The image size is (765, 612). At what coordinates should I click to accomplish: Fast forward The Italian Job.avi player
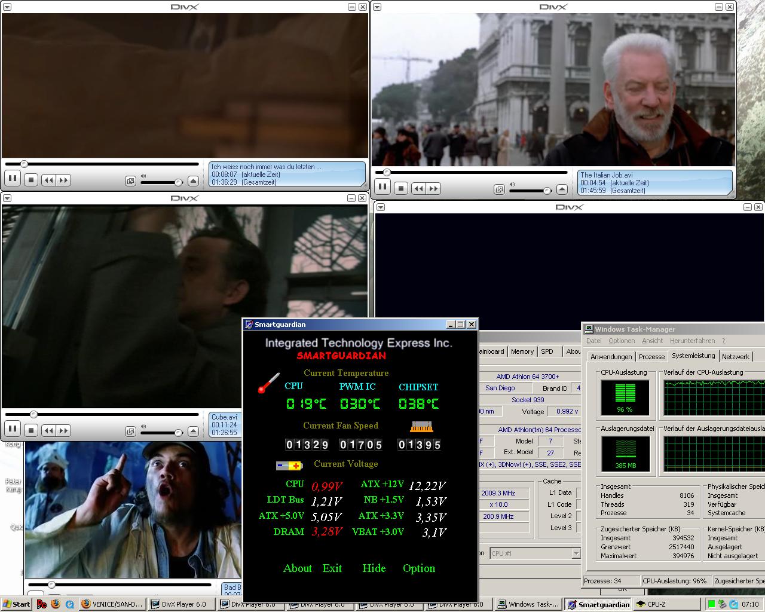coord(434,188)
